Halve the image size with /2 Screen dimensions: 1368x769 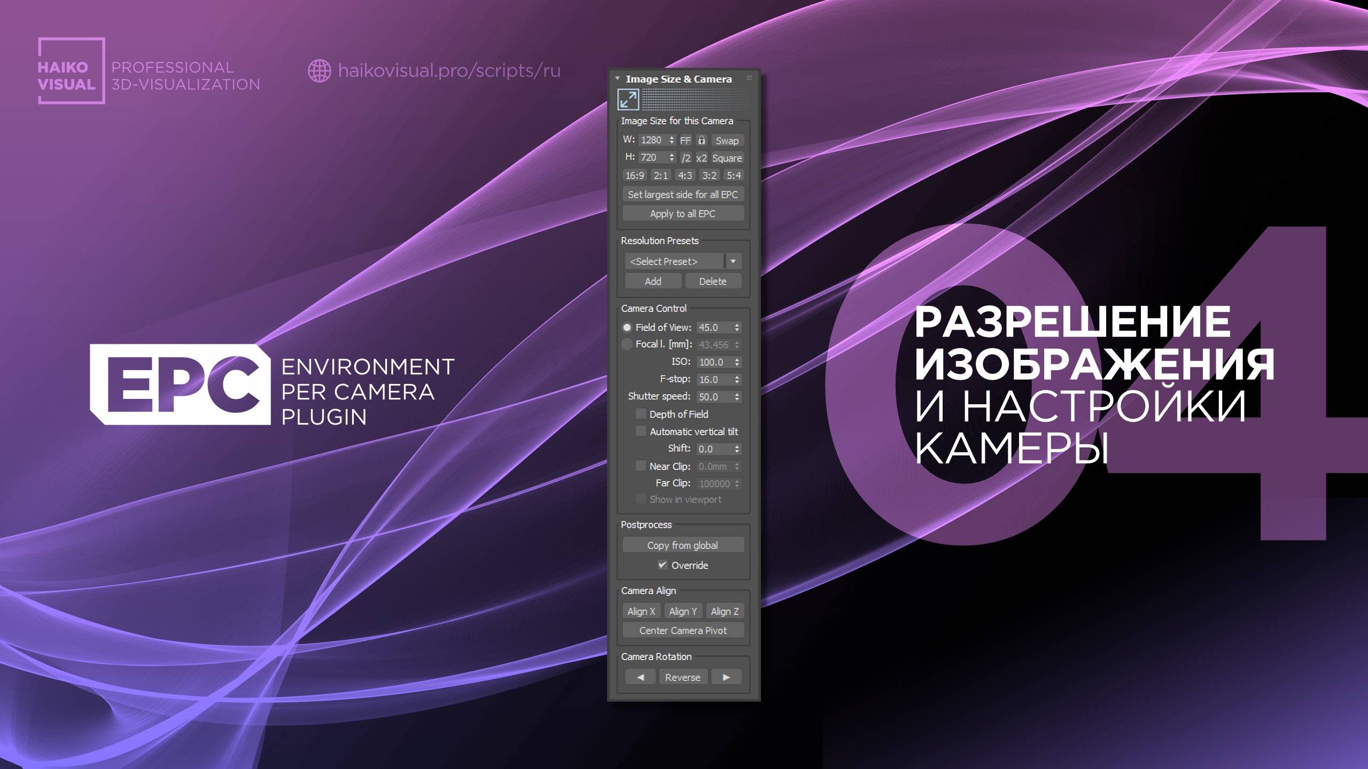(x=686, y=158)
